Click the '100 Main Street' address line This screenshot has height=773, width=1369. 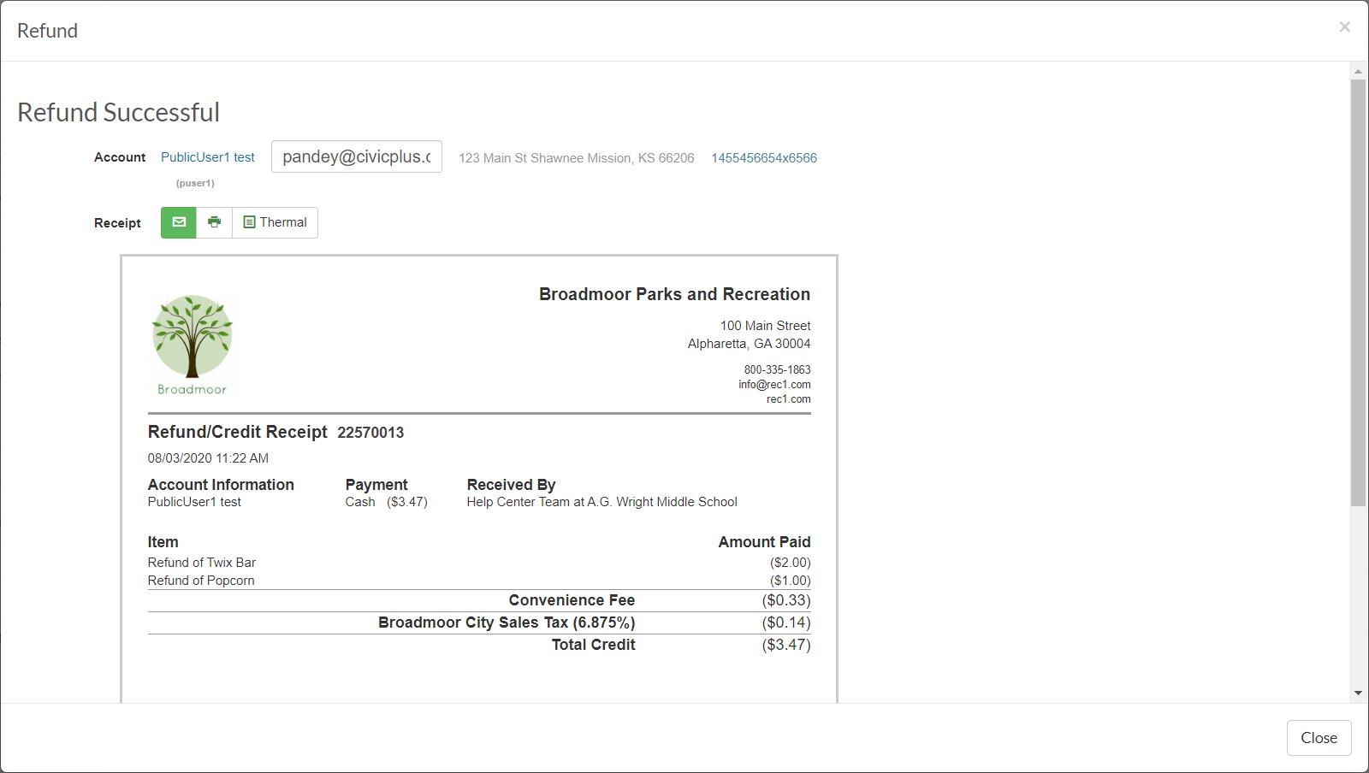[765, 326]
